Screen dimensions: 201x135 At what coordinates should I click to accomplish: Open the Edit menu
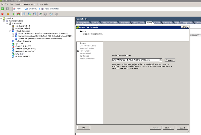(6, 4)
